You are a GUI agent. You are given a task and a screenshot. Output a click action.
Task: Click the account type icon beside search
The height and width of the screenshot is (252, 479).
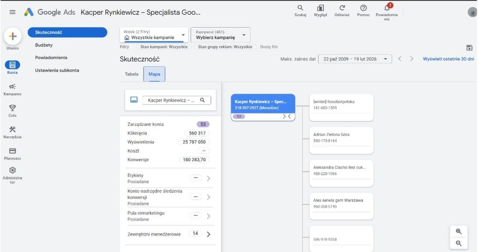point(134,100)
